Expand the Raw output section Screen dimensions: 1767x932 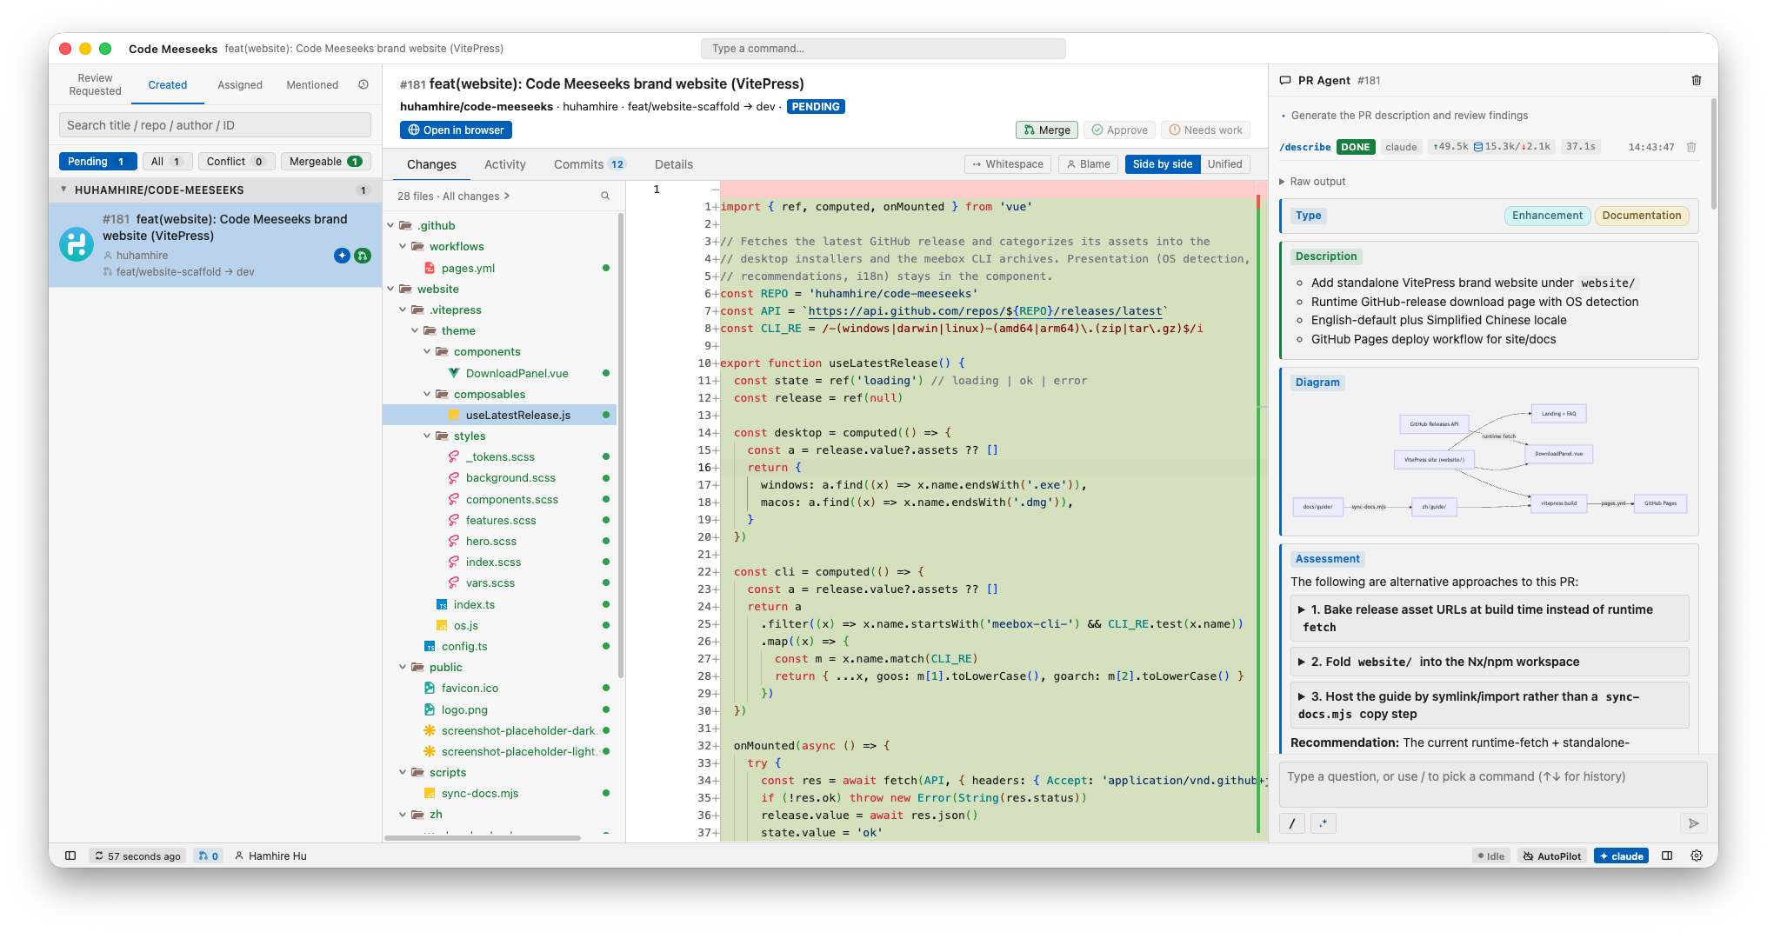[1313, 182]
